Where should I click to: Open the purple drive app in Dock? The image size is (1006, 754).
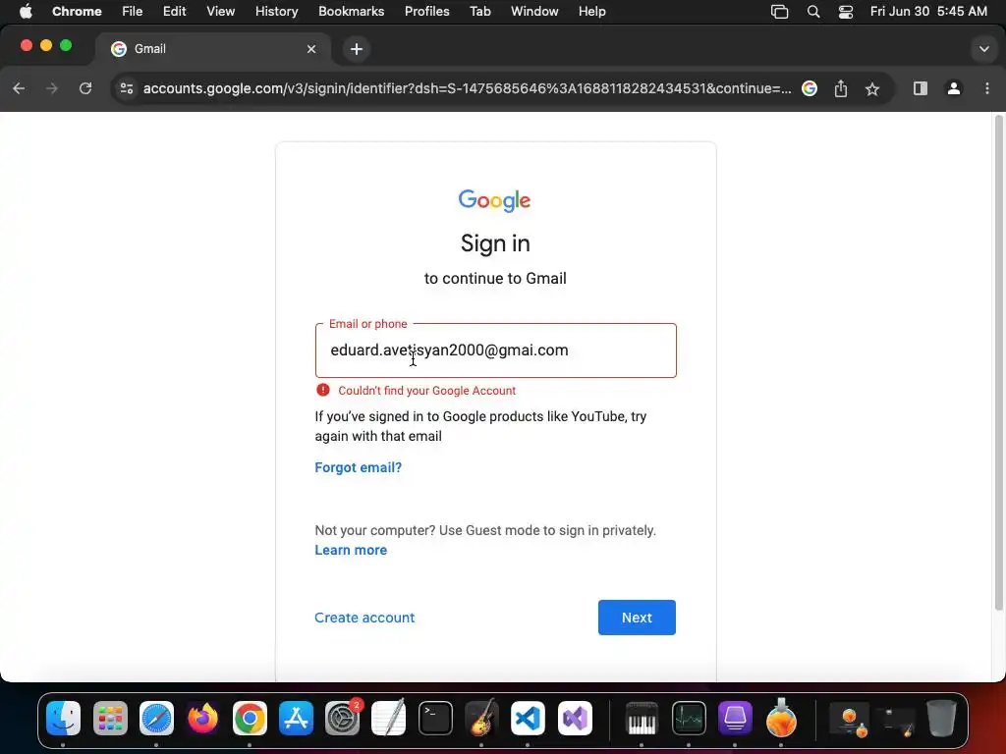(735, 718)
